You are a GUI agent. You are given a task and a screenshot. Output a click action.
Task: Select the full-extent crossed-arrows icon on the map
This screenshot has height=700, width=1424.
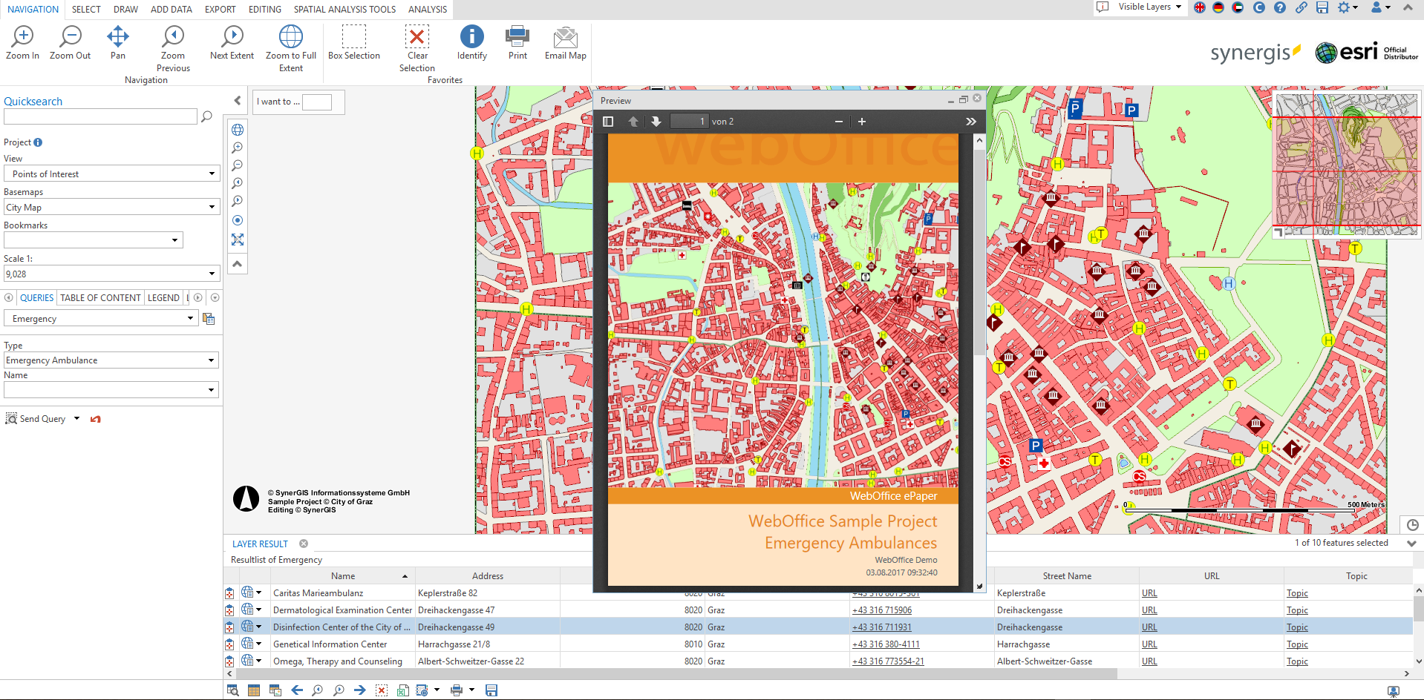point(237,240)
